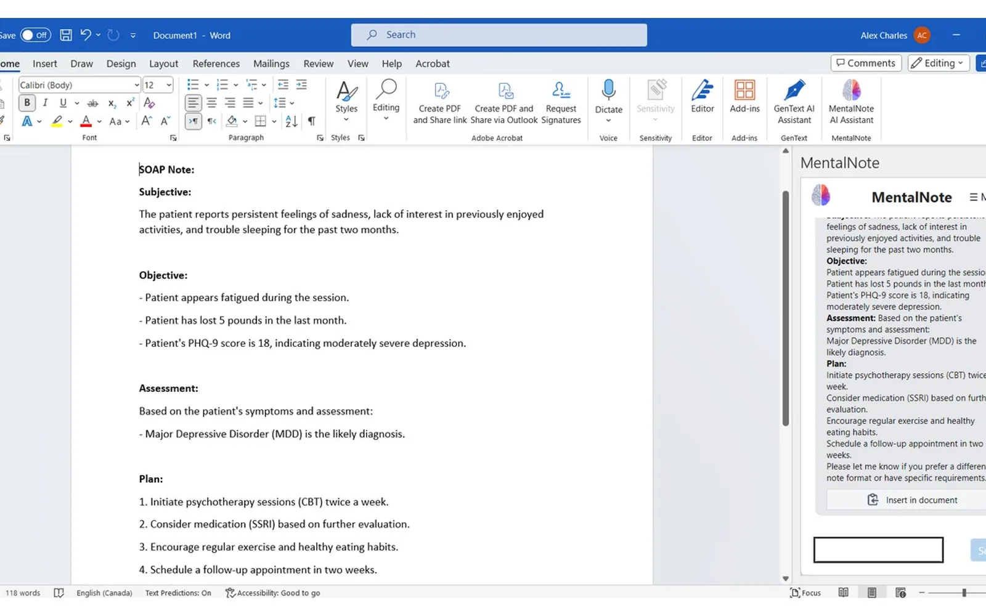Pick the red font color swatch
This screenshot has height=616, width=986.
point(86,121)
